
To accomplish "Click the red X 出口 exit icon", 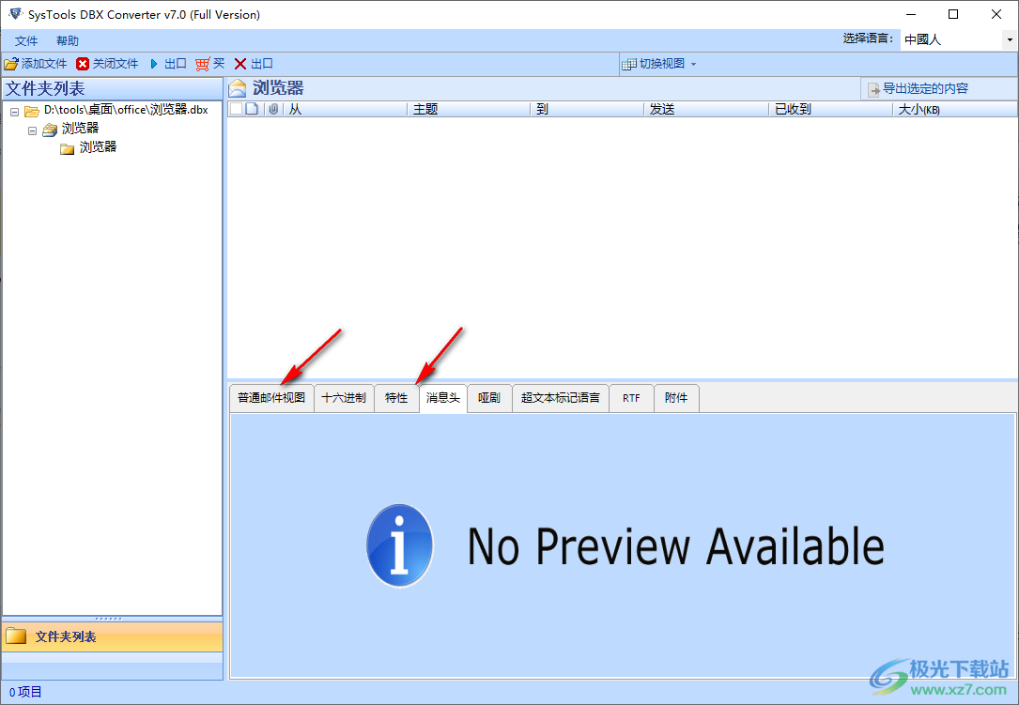I will (x=239, y=63).
